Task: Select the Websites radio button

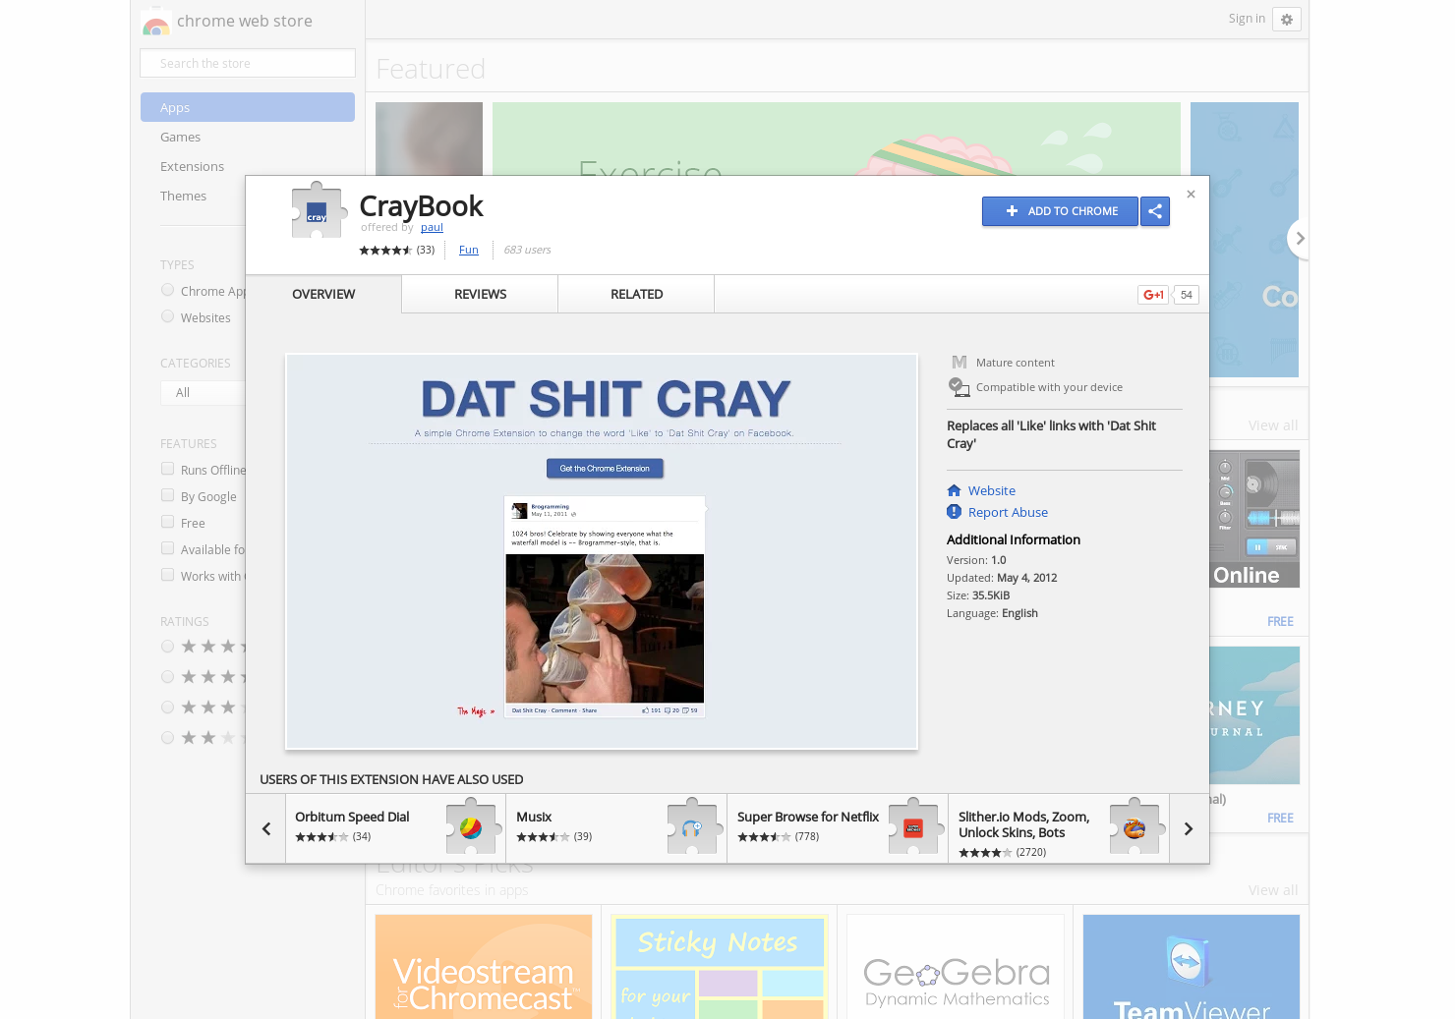Action: coord(167,316)
